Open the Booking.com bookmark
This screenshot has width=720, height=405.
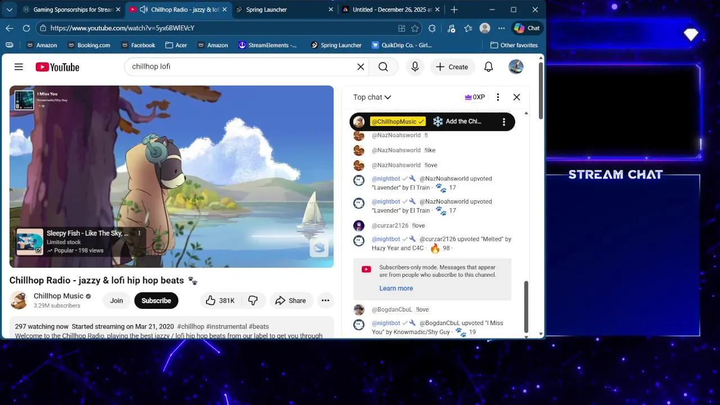89,45
